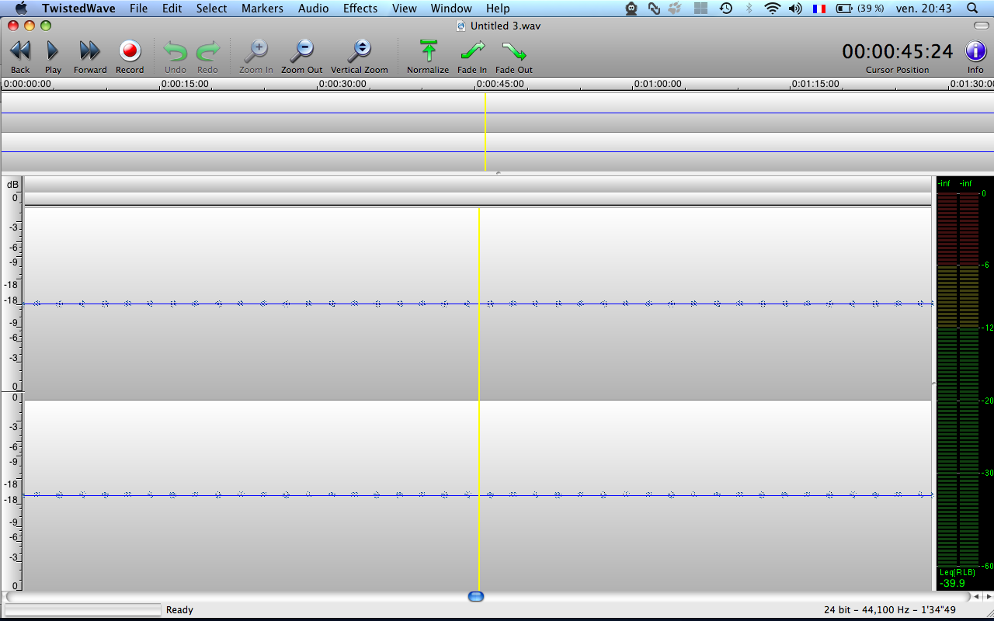994x621 pixels.
Task: Start playback with the Play button
Action: (53, 51)
